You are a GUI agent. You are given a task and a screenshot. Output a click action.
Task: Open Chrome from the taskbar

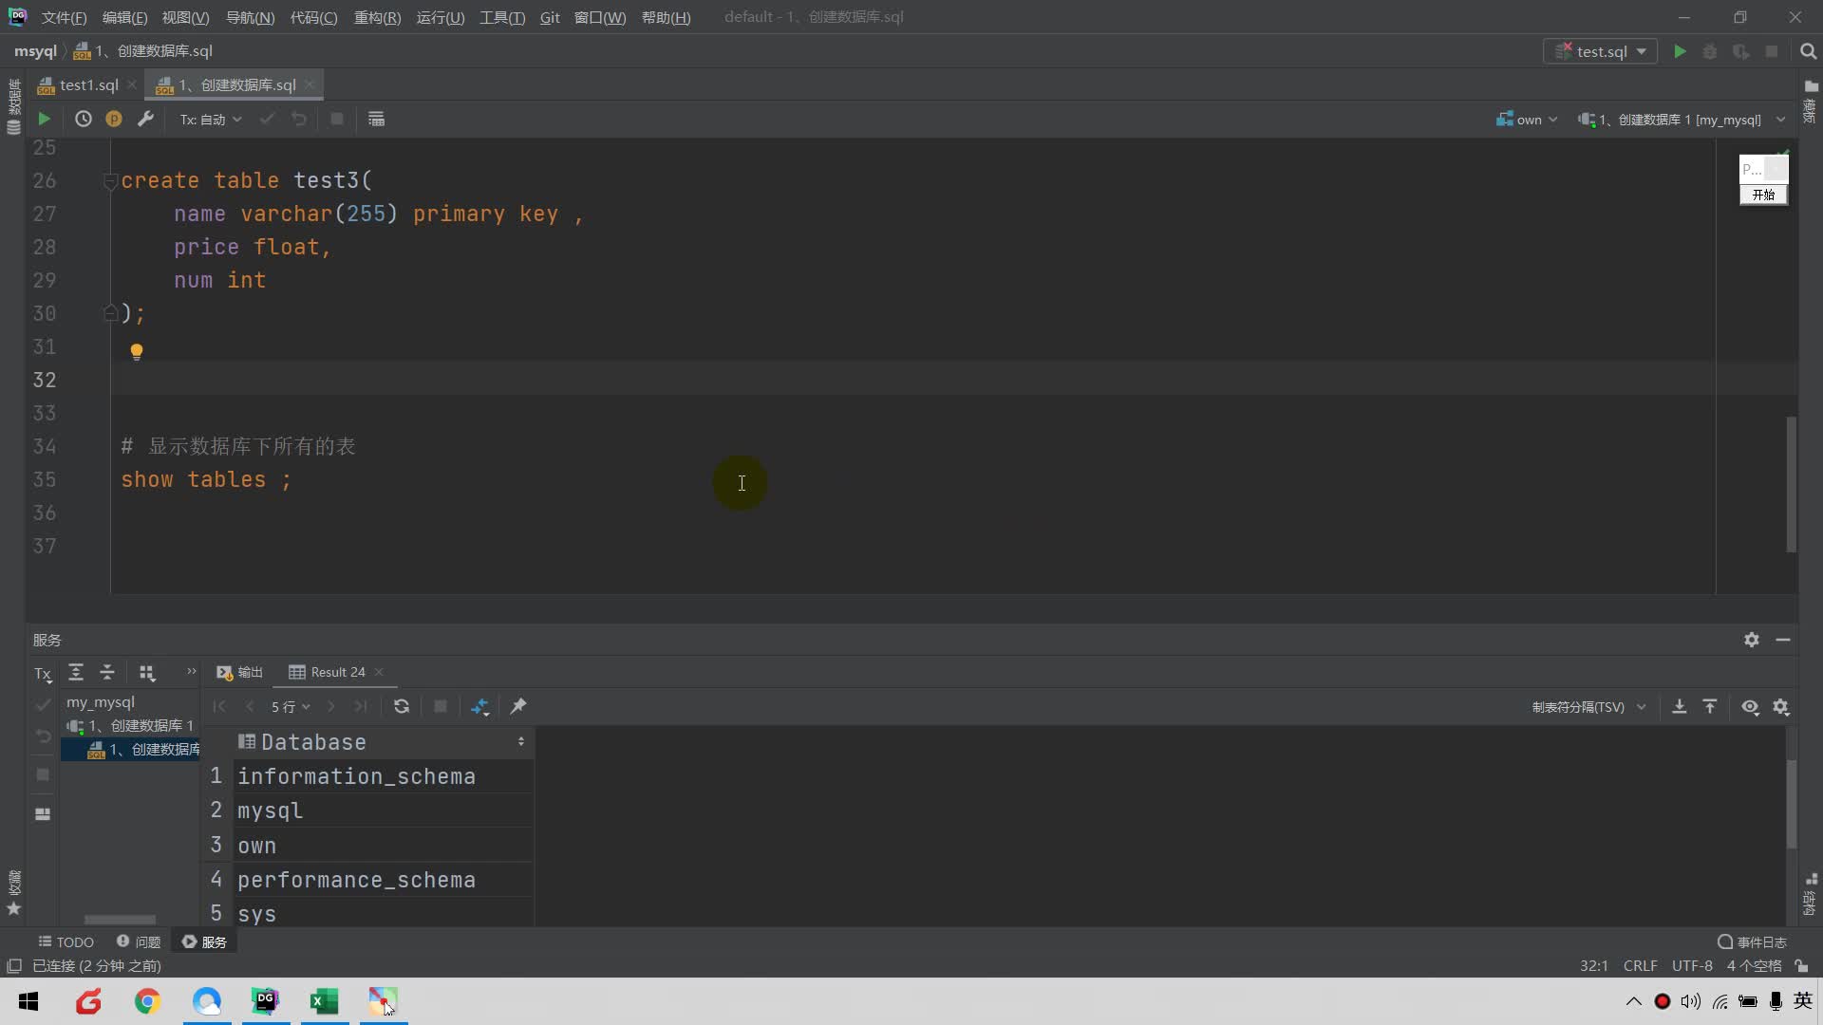pos(147,1001)
